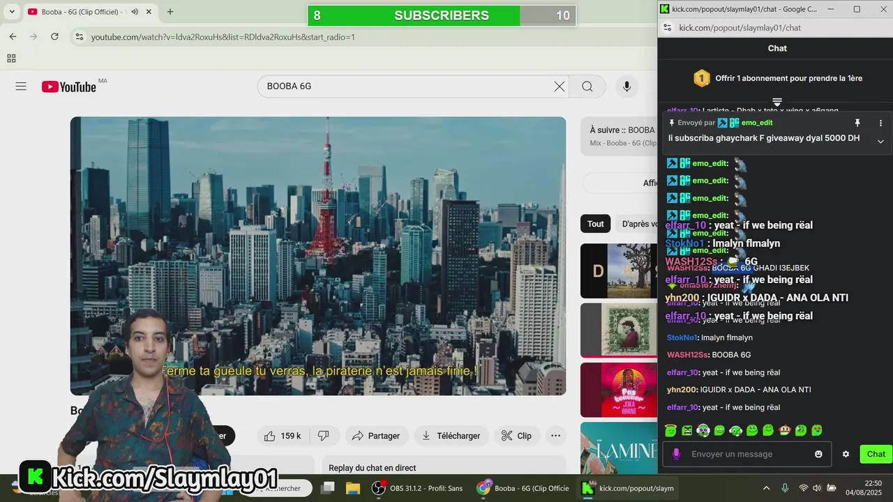Open emo_edit profile from pinned message

click(757, 123)
